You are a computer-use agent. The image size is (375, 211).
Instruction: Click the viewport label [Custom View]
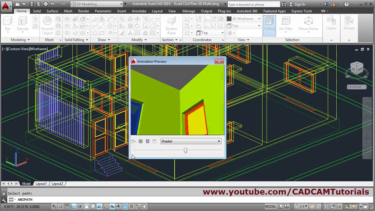(x=18, y=49)
